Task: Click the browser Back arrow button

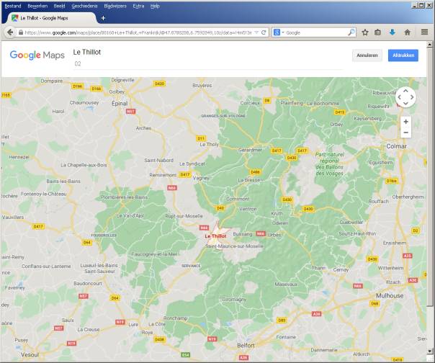Action: point(10,32)
